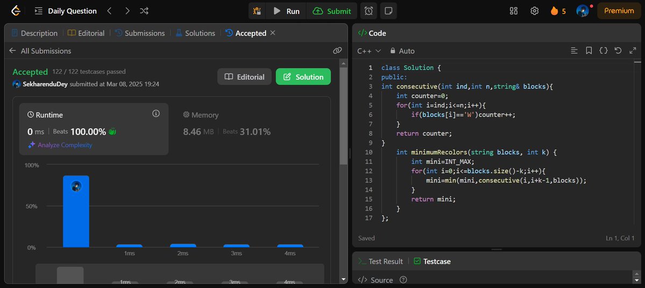Go back to All Submissions
The width and height of the screenshot is (645, 288).
40,51
